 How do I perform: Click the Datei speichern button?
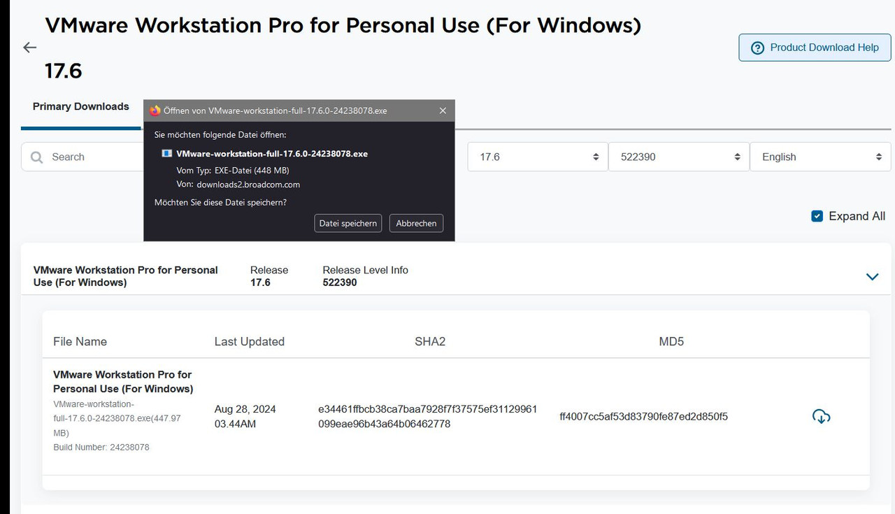348,223
